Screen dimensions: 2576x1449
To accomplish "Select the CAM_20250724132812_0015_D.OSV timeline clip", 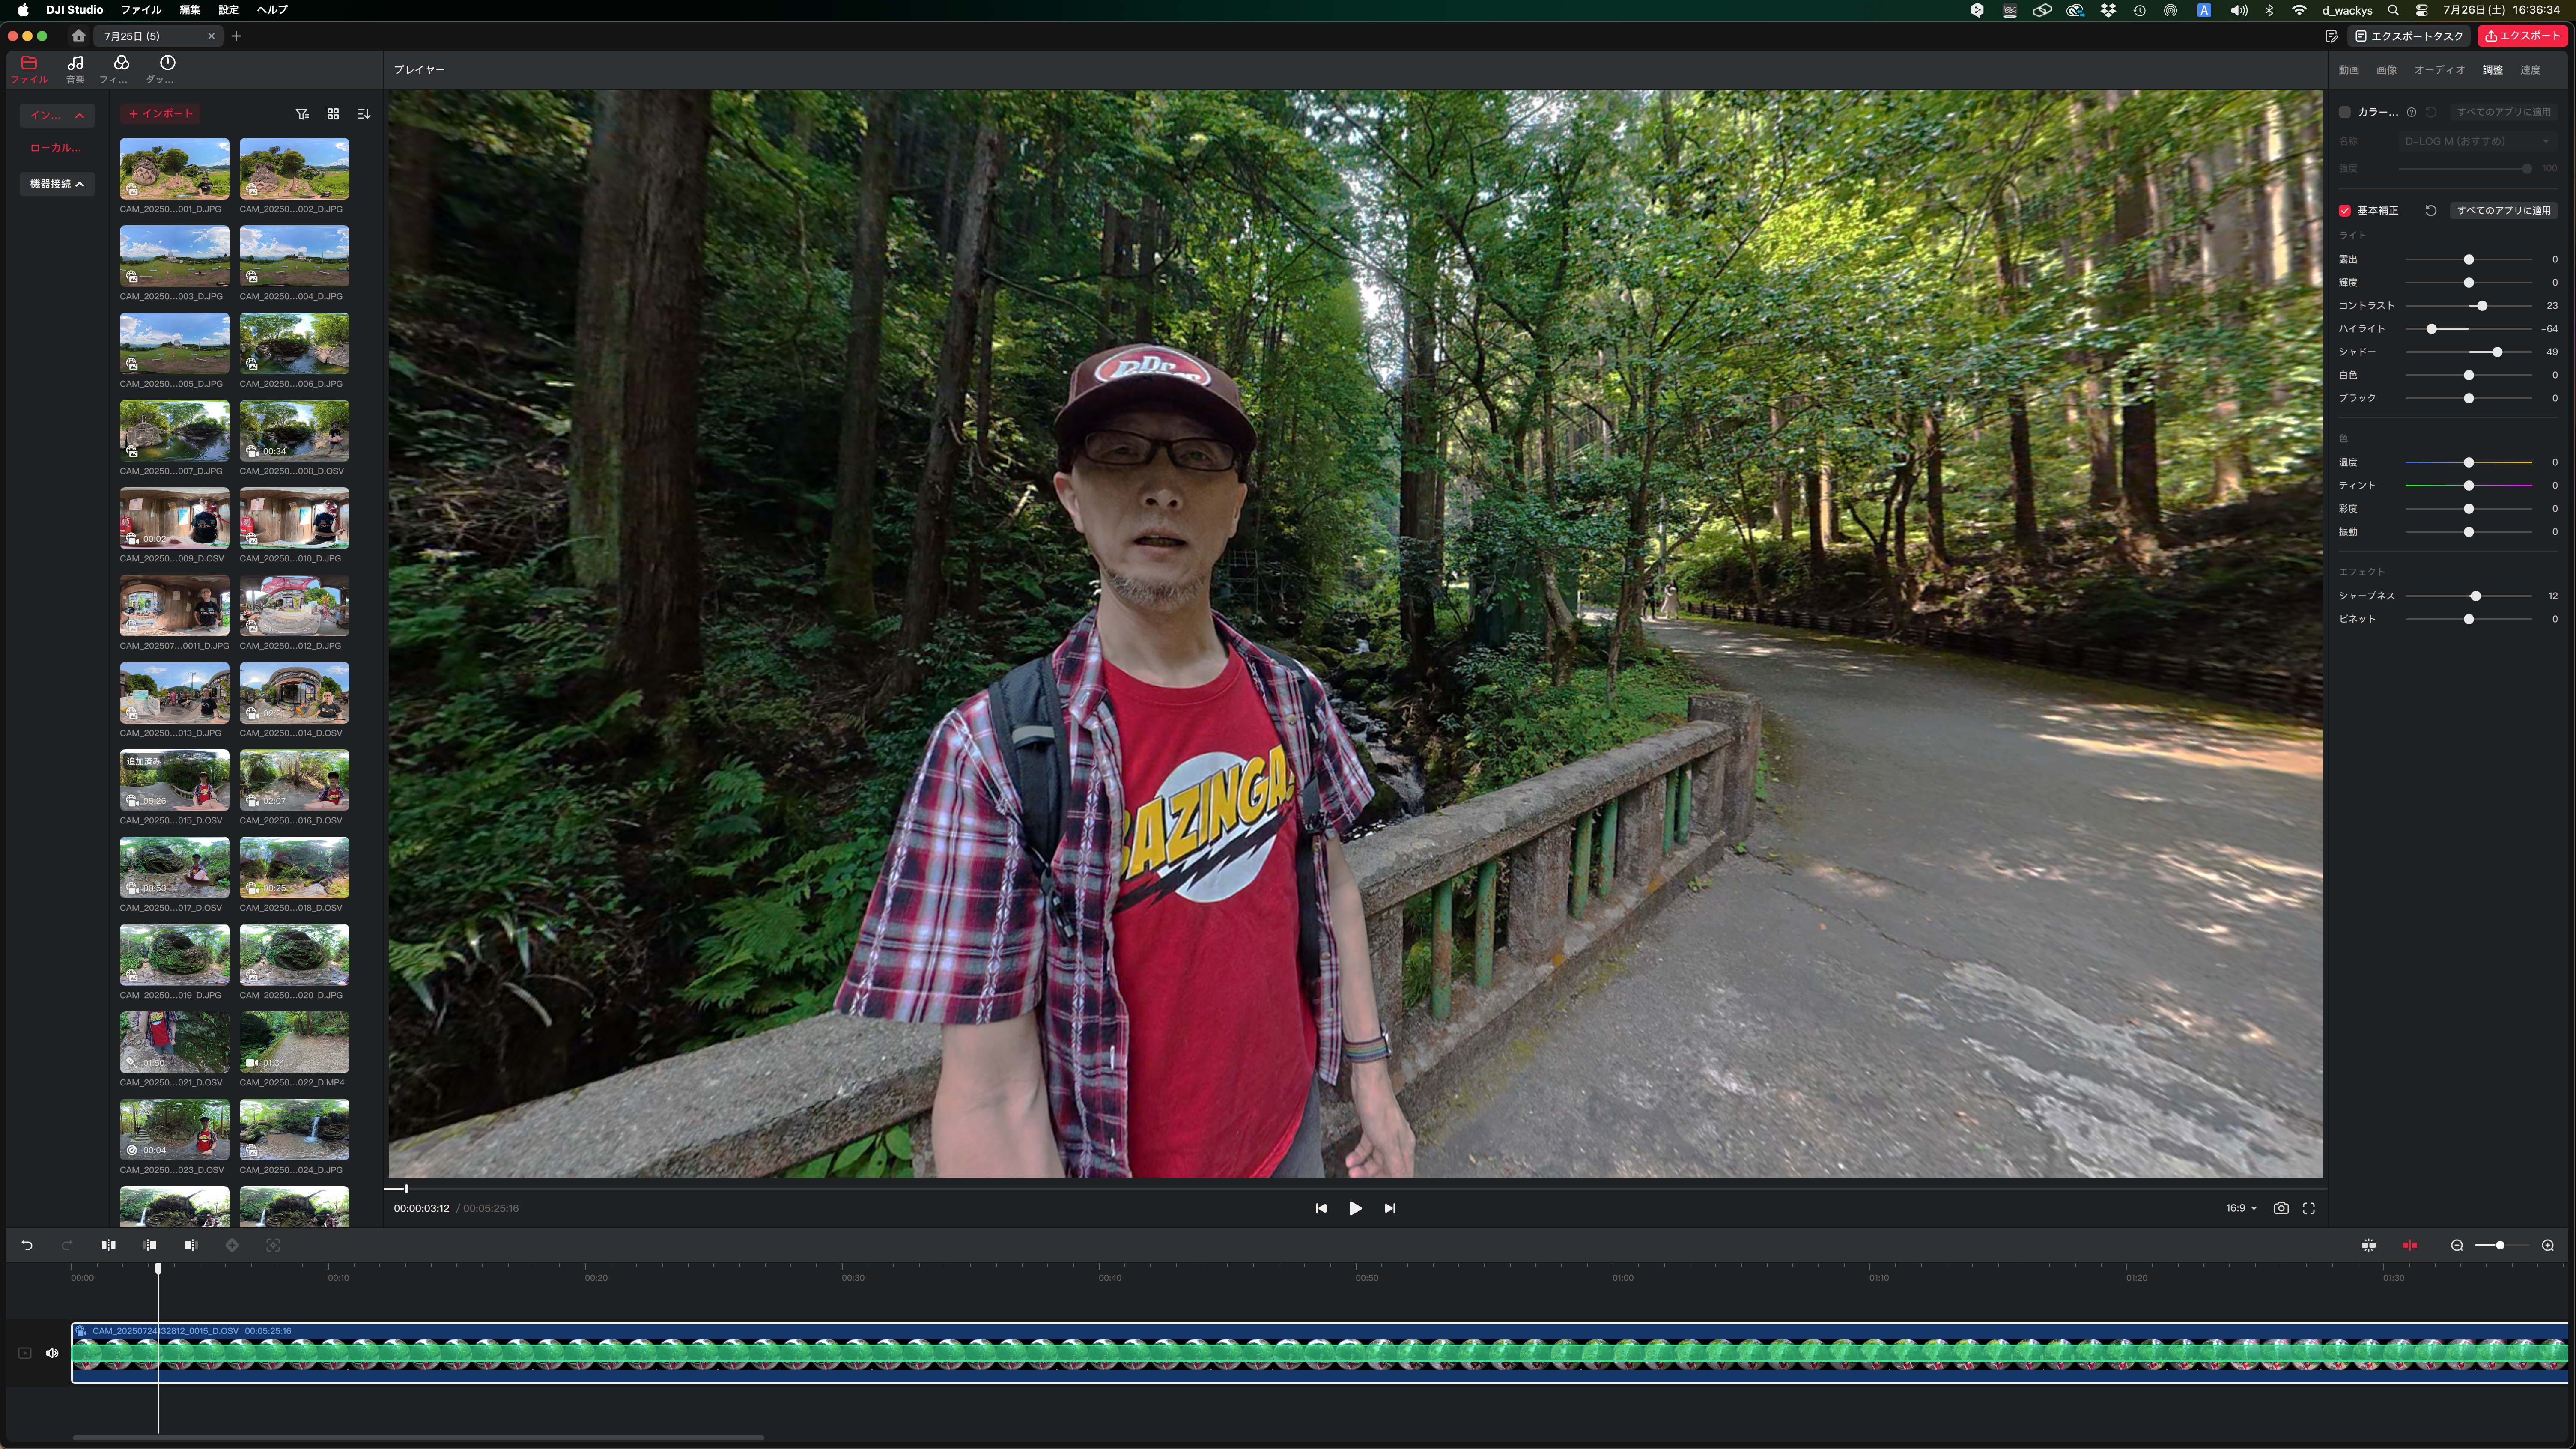I will click(1319, 1353).
